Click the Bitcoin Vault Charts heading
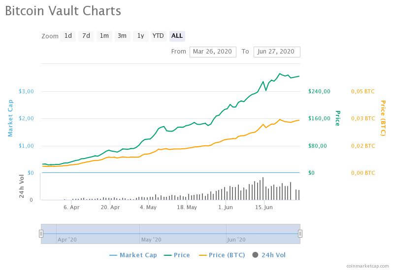Image resolution: width=394 pixels, height=270 pixels. coord(63,11)
